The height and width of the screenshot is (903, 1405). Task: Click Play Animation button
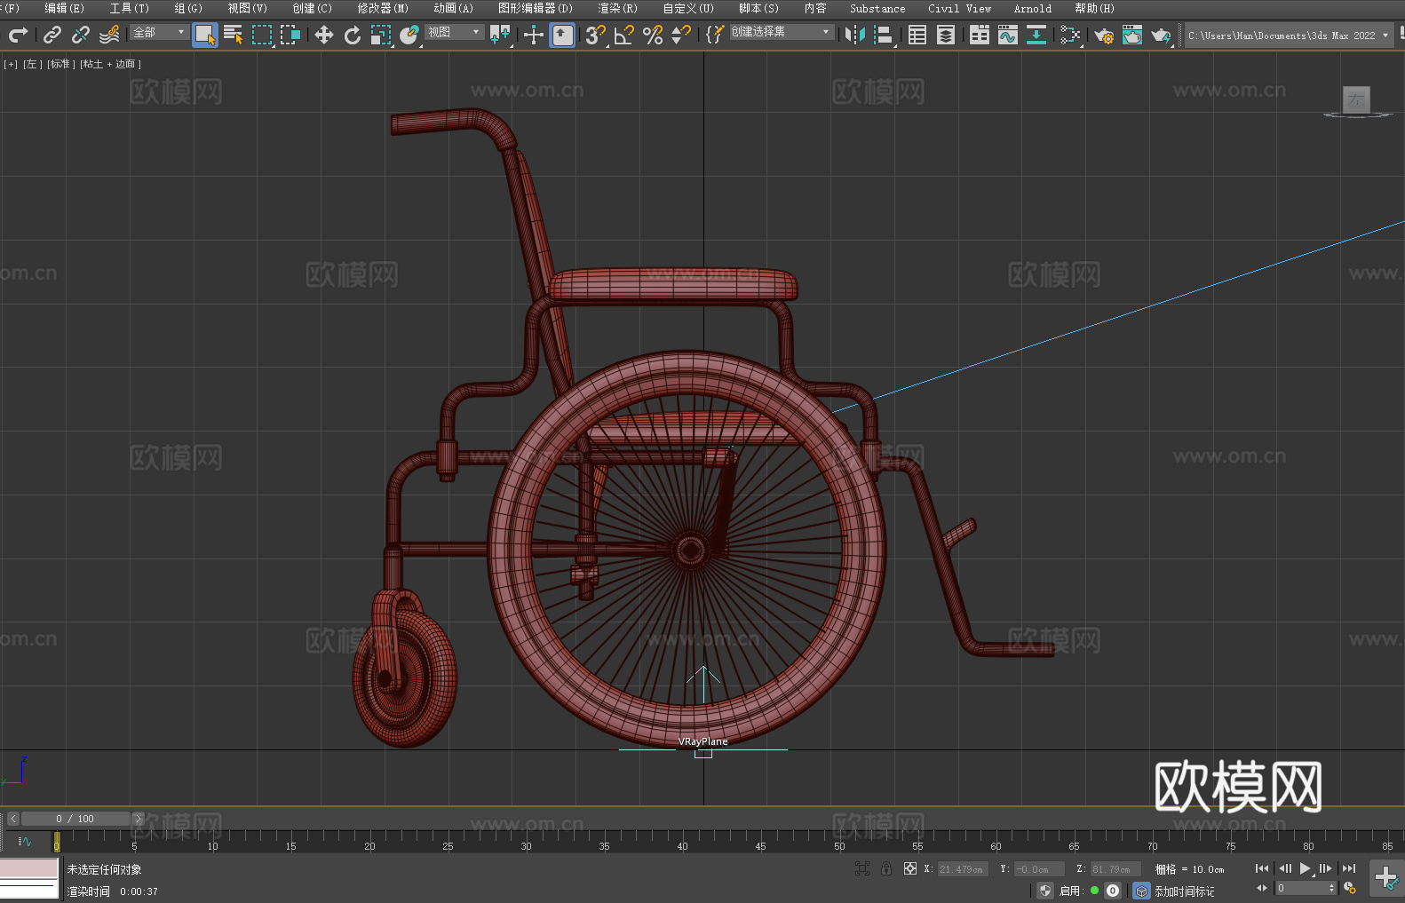(x=1305, y=868)
